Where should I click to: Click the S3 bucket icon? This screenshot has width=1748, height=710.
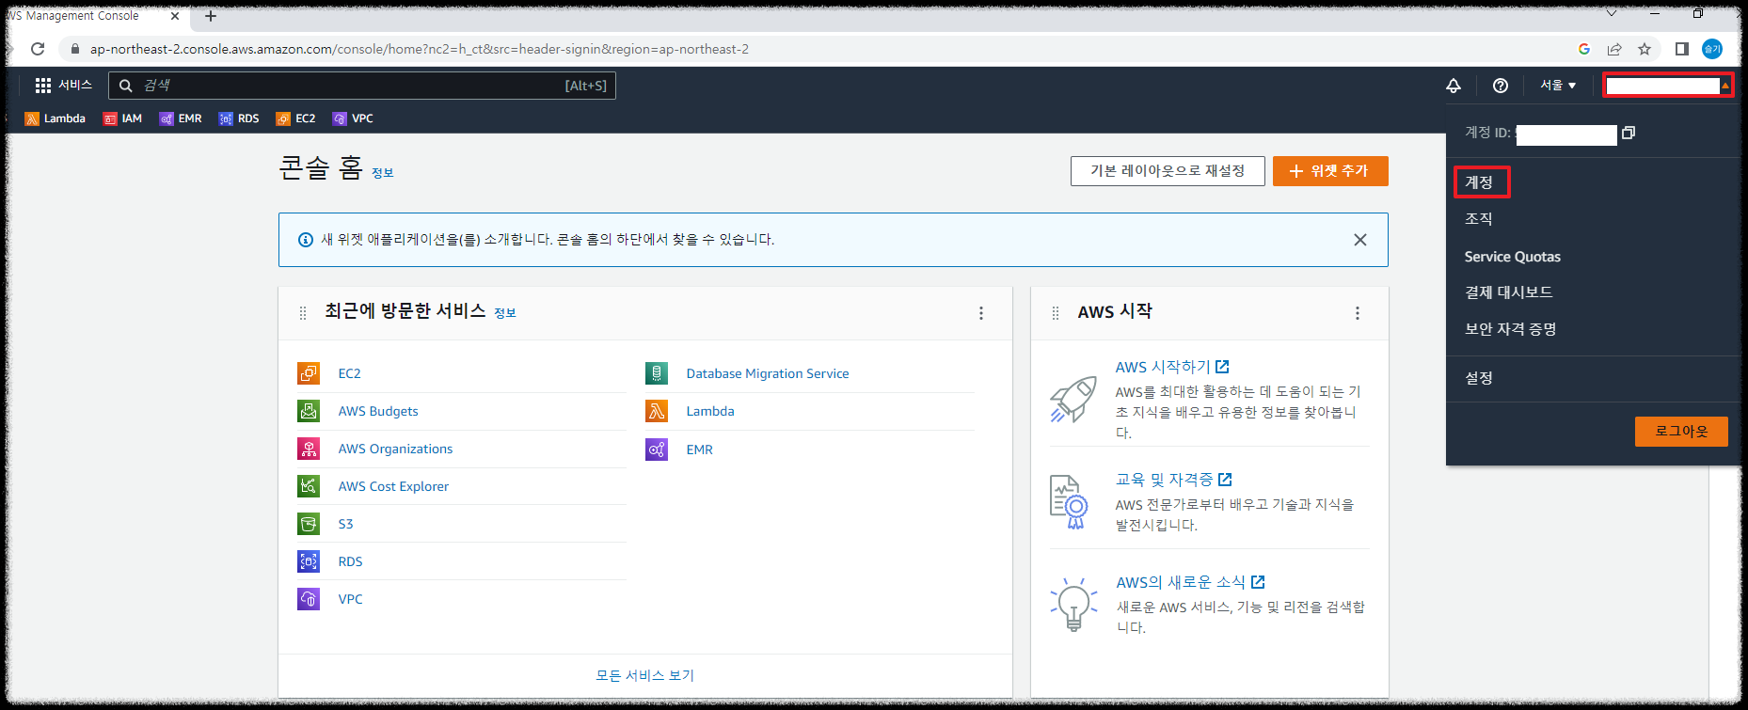click(309, 524)
